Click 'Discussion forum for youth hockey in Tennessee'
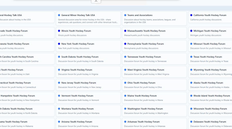232x129 pixels. (x=145, y=61)
